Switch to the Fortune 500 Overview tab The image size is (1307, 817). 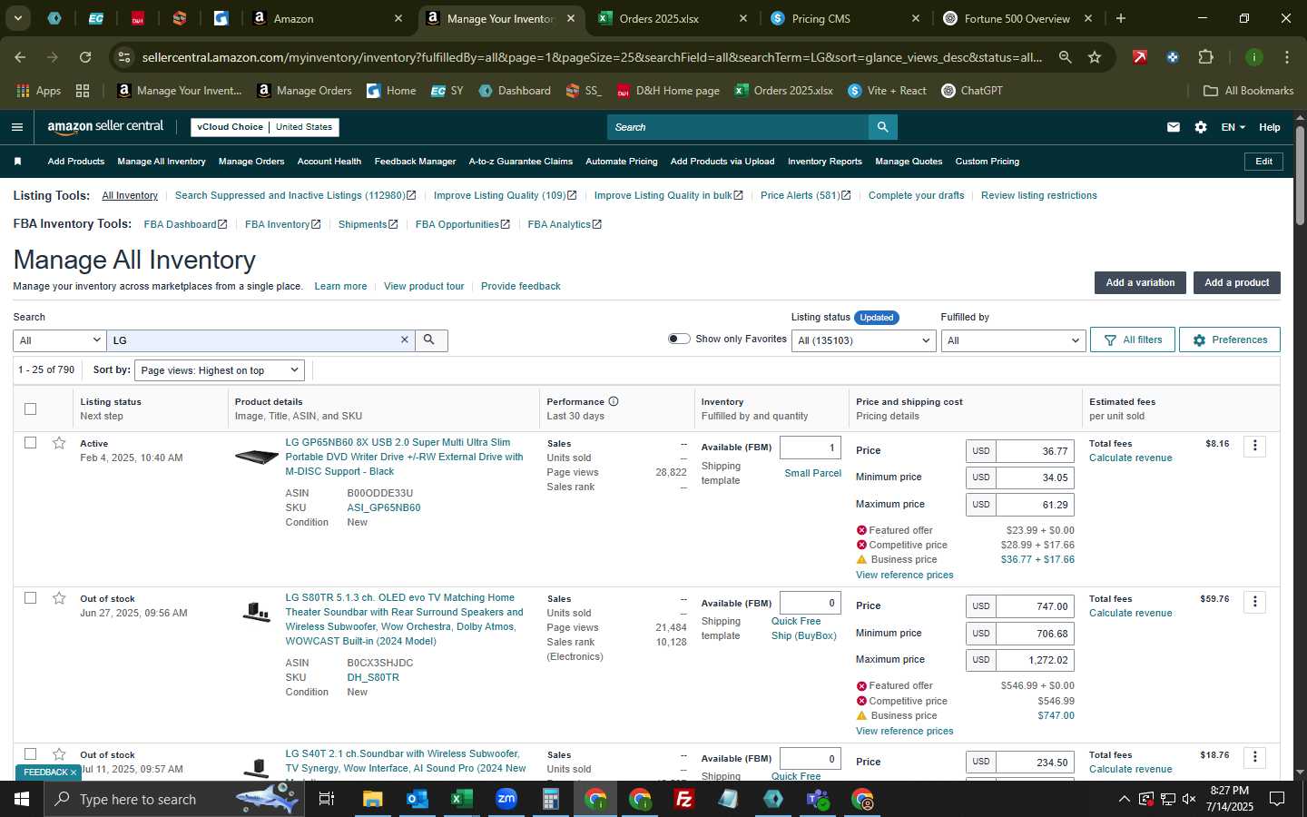click(1017, 18)
